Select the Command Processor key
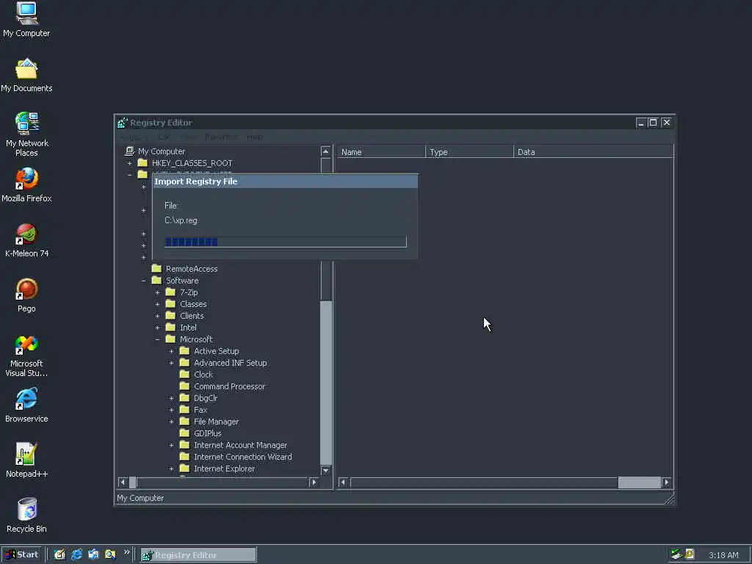This screenshot has width=752, height=564. pyautogui.click(x=229, y=386)
